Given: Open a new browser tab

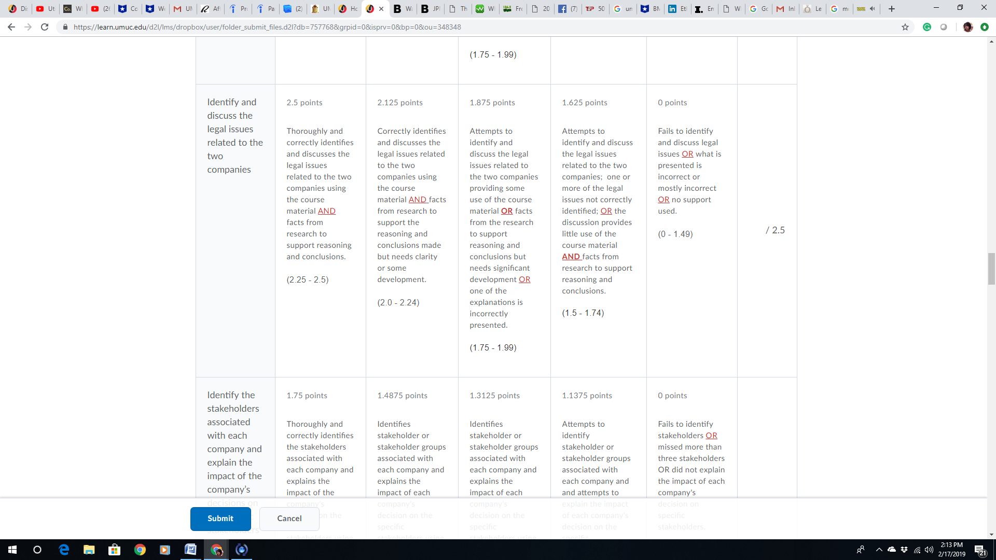Looking at the screenshot, I should pyautogui.click(x=892, y=9).
